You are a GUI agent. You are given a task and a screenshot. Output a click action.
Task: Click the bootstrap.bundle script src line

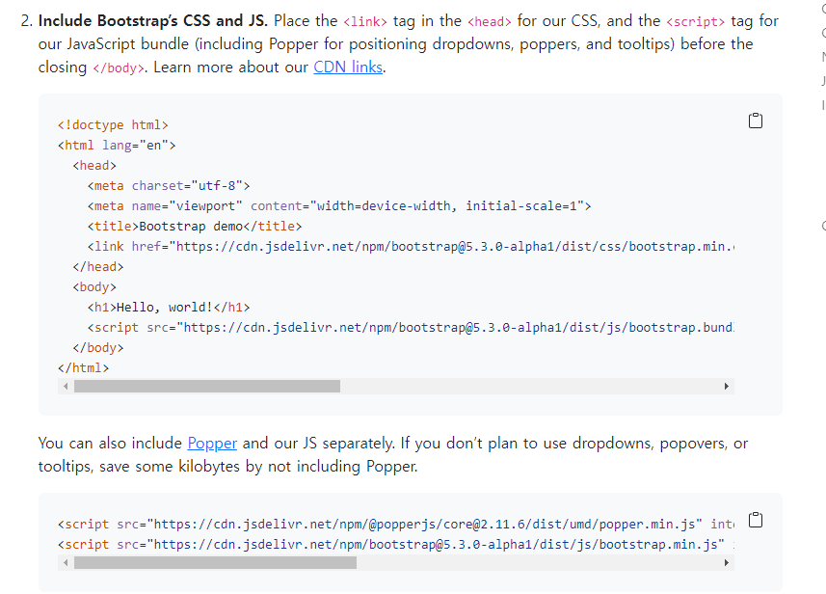tap(411, 328)
